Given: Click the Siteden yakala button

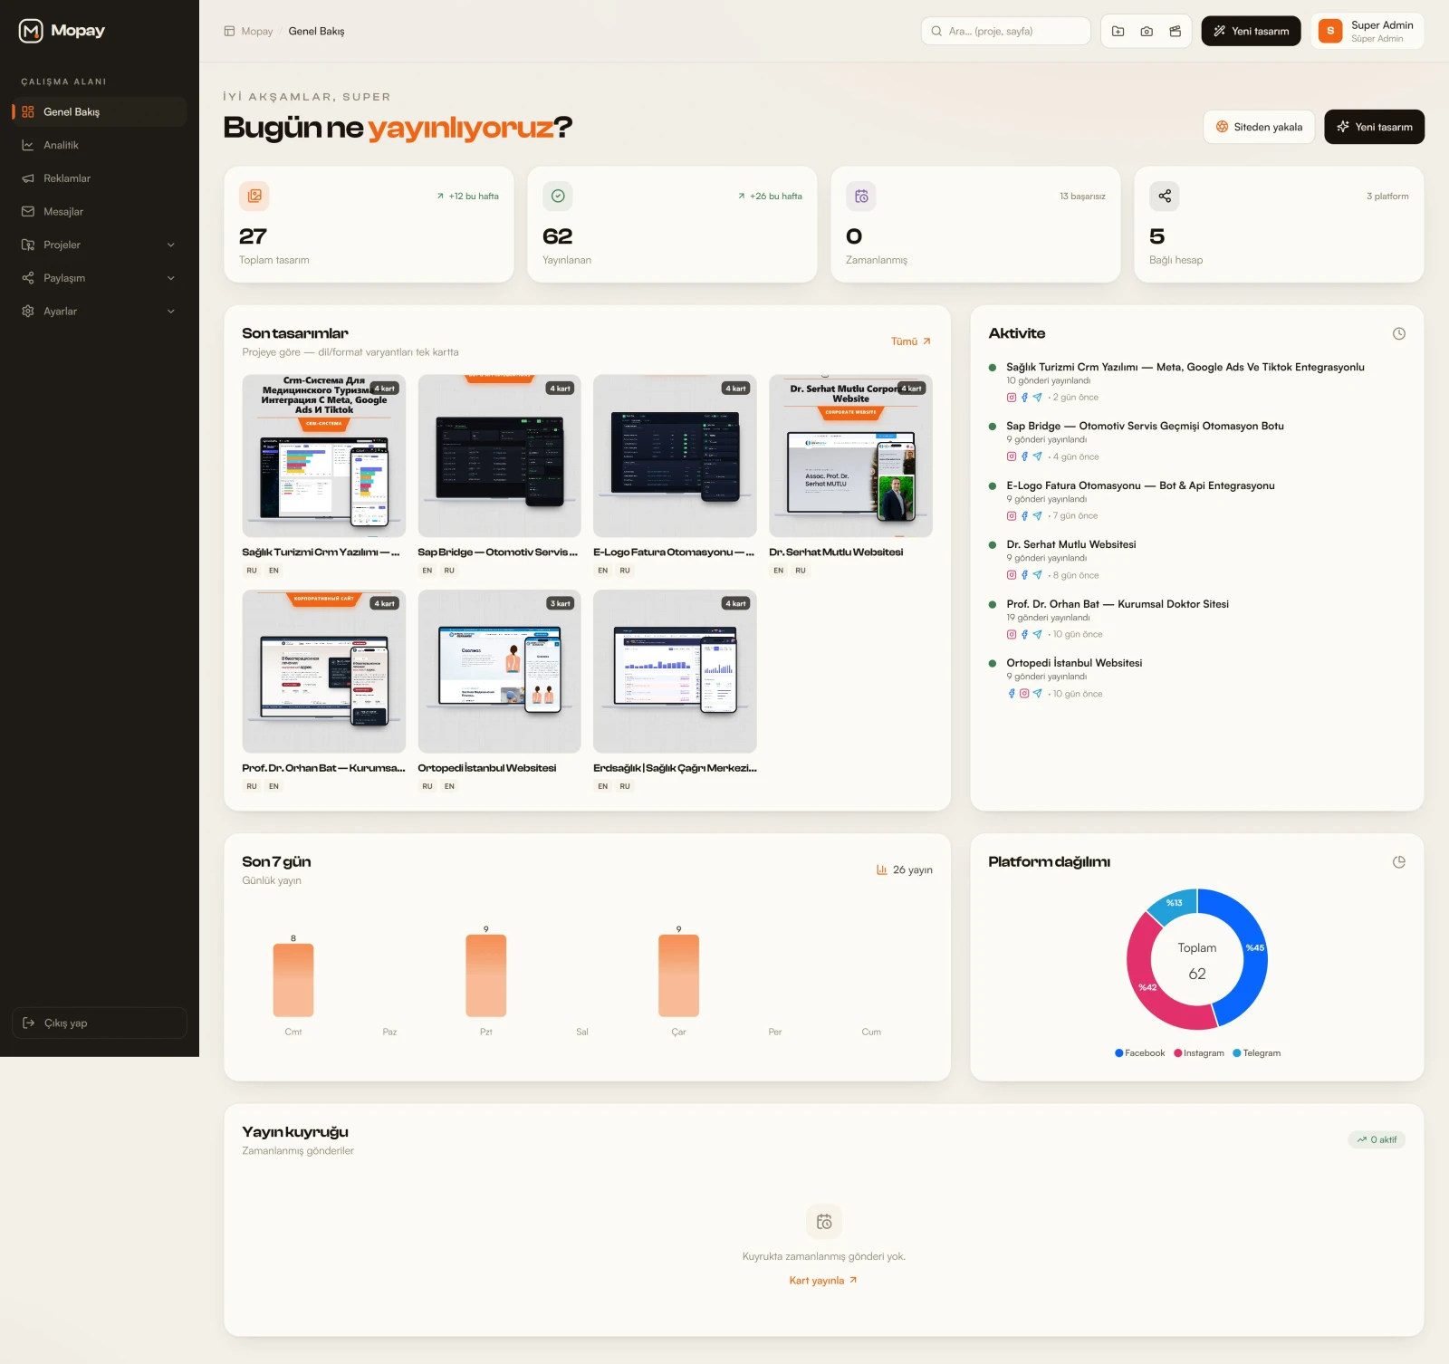Looking at the screenshot, I should tap(1259, 127).
